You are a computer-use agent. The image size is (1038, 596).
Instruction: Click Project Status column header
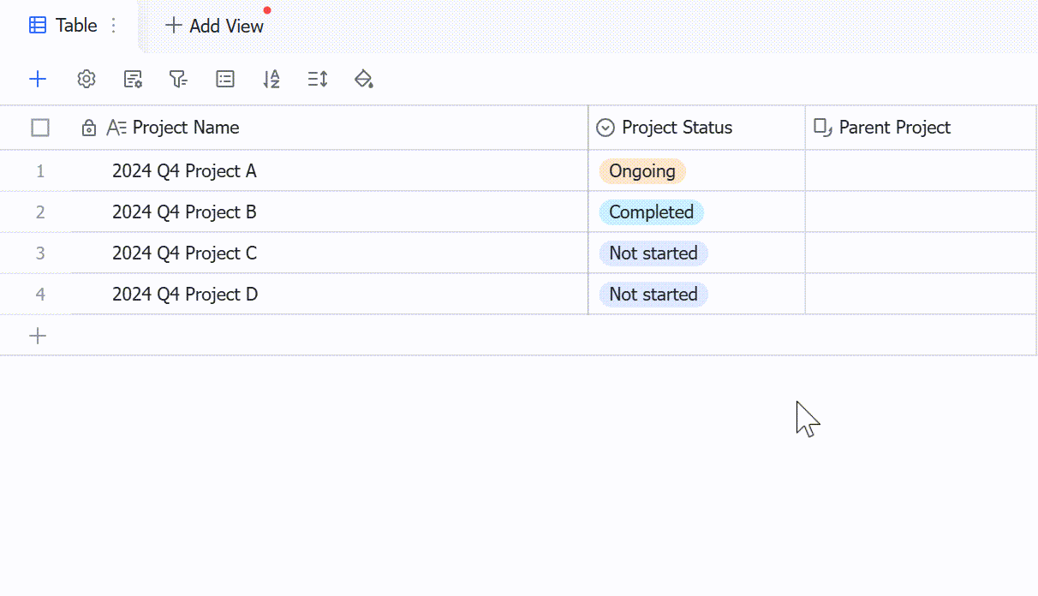coord(696,128)
